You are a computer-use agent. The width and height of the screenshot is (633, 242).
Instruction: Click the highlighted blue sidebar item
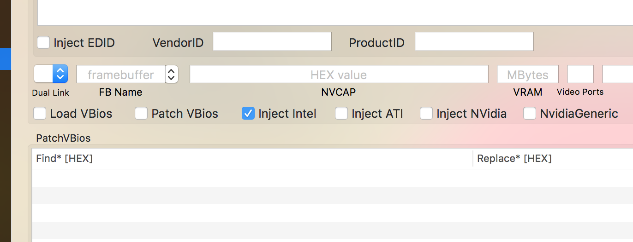pos(5,58)
